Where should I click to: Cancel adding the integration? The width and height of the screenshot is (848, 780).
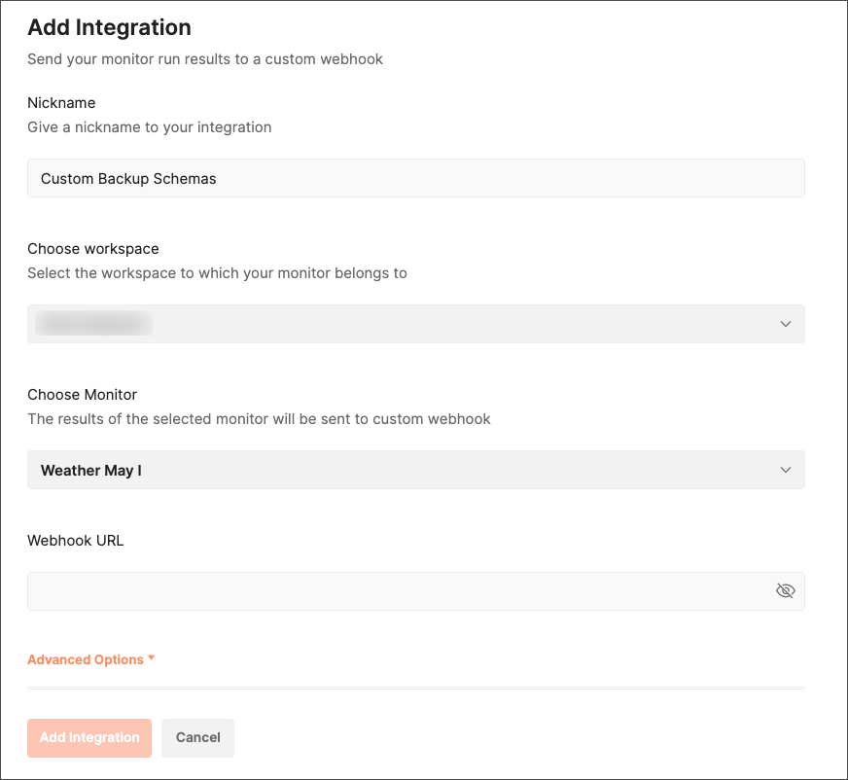click(x=197, y=737)
